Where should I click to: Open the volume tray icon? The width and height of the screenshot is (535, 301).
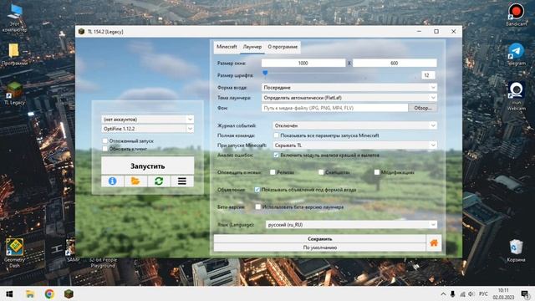click(471, 294)
